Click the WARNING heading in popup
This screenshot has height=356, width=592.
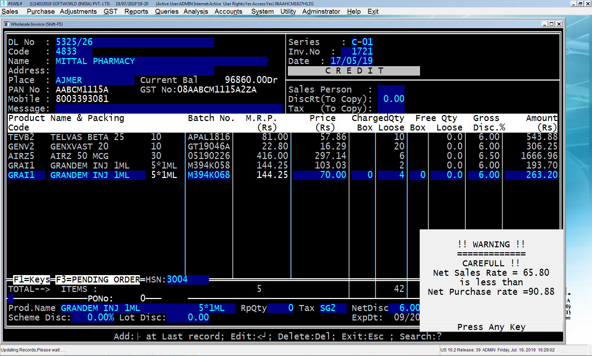click(x=491, y=244)
